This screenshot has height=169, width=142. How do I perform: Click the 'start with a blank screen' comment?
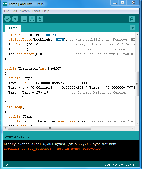pyautogui.click(x=97, y=49)
